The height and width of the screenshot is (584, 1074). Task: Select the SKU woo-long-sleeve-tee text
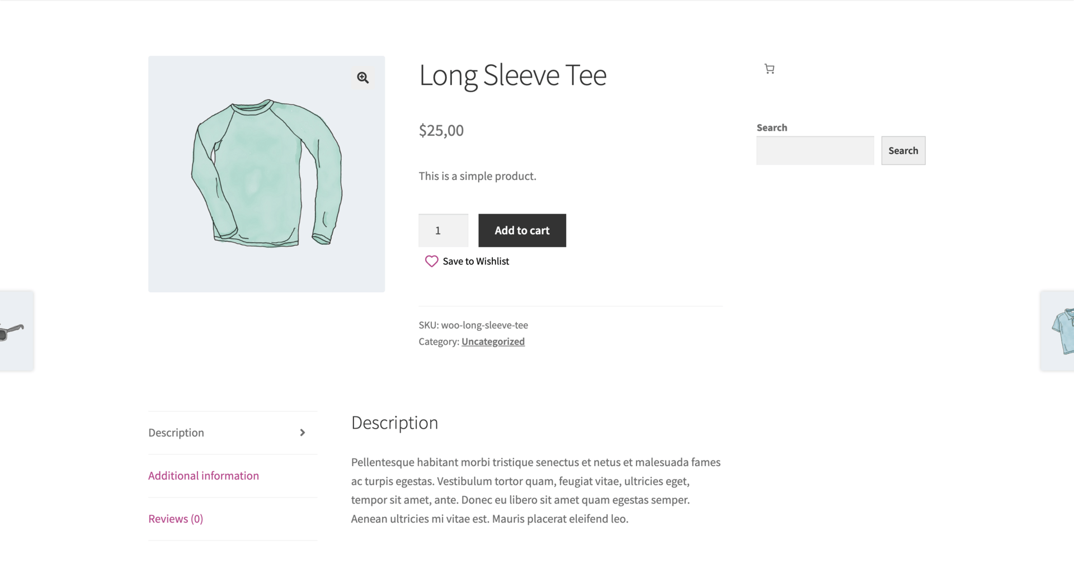[473, 325]
